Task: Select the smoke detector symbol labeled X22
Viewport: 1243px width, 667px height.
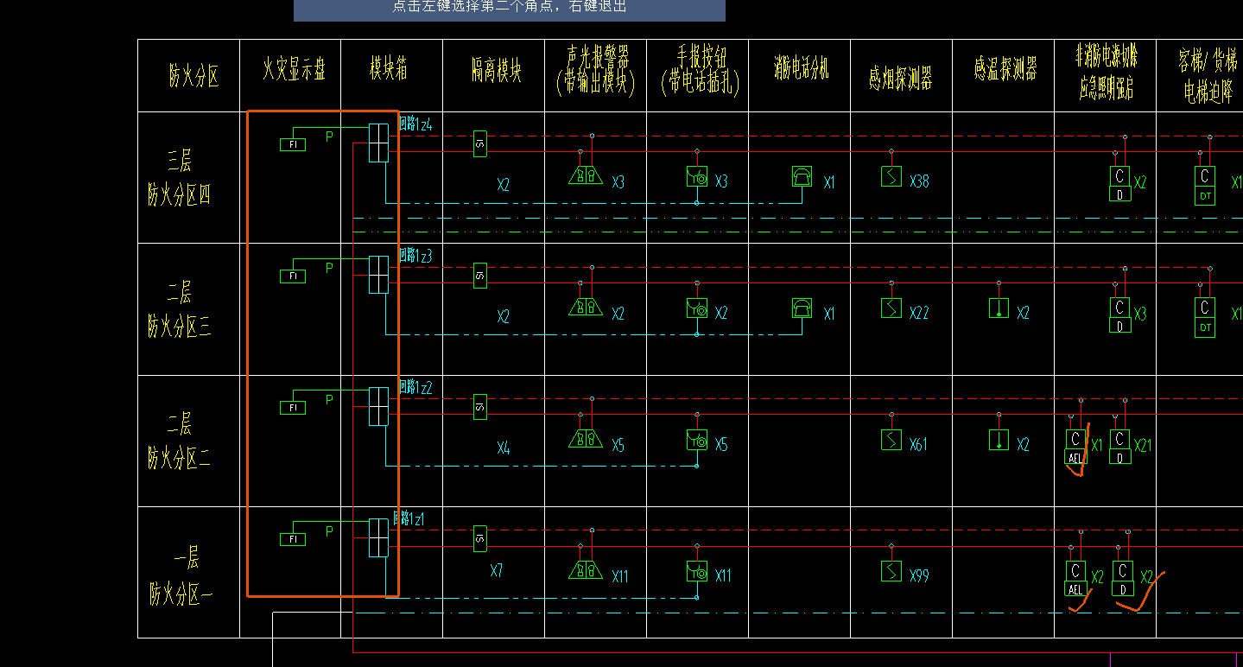Action: click(891, 308)
